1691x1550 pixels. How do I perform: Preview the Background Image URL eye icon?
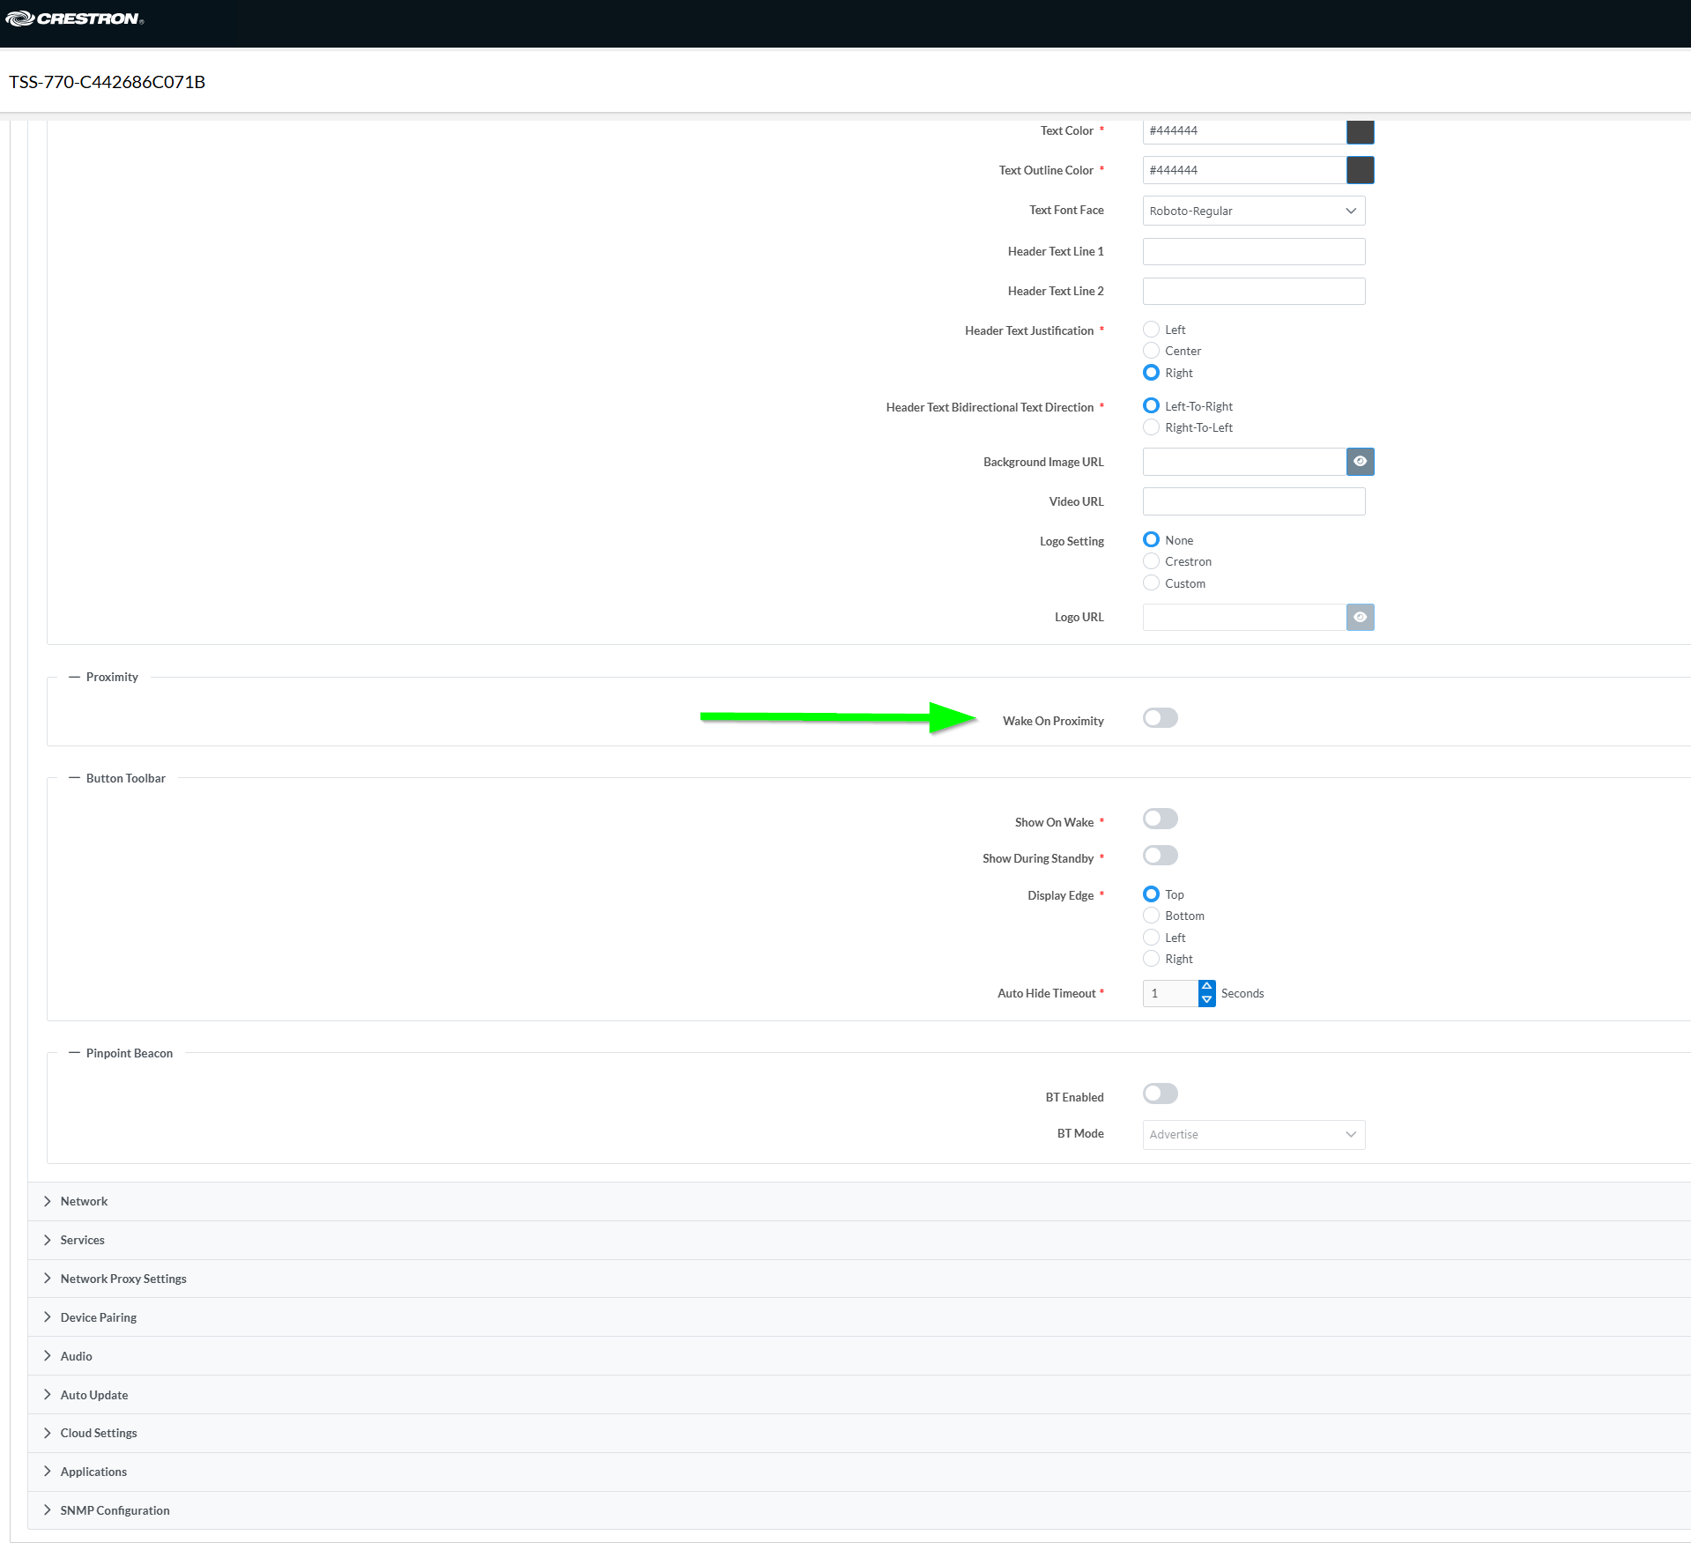[x=1360, y=462]
